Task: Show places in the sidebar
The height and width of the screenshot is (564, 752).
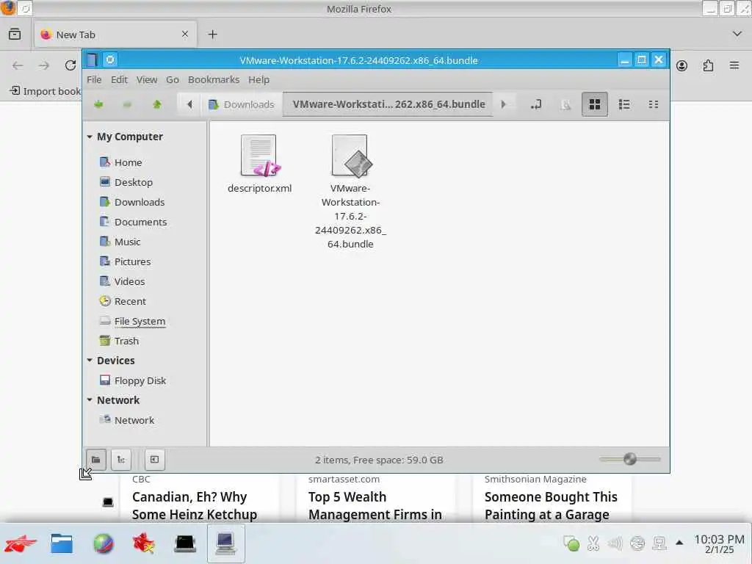Action: pos(96,460)
